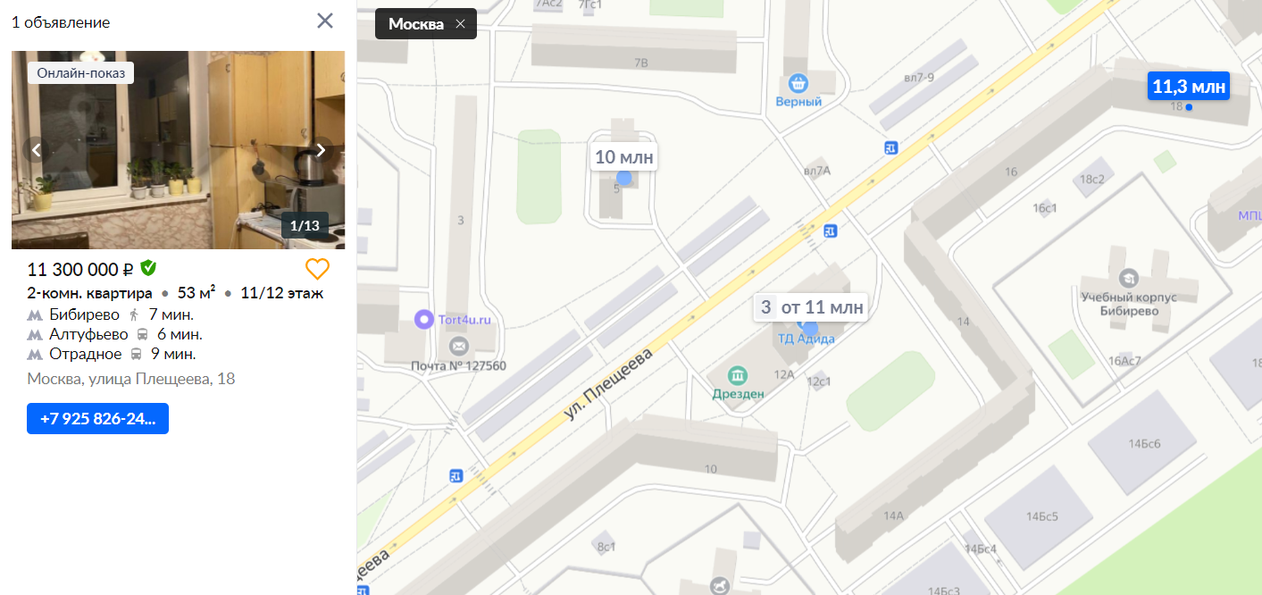The height and width of the screenshot is (595, 1262).
Task: Open the 11 300 000 ₽ listing price
Action: [80, 269]
